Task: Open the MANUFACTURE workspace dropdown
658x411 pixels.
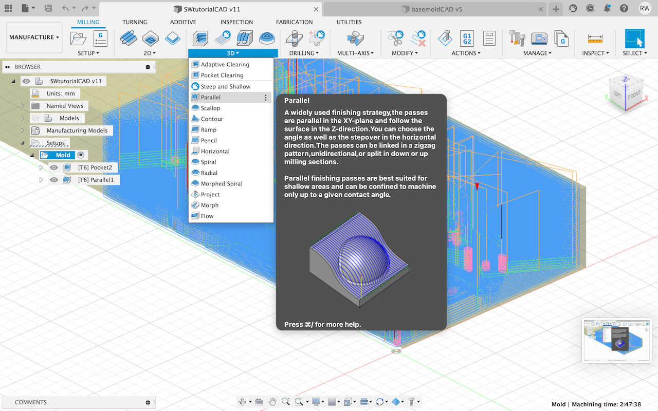Action: point(34,38)
